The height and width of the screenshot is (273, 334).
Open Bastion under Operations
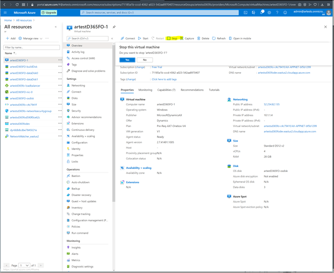coord(76,176)
